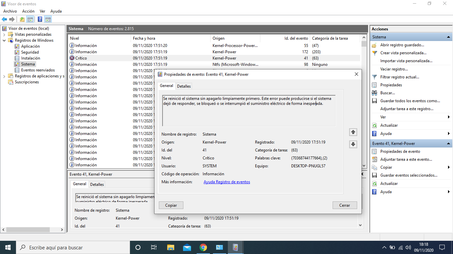
Task: Expand the Copiar submenu in actions
Action: point(449,167)
